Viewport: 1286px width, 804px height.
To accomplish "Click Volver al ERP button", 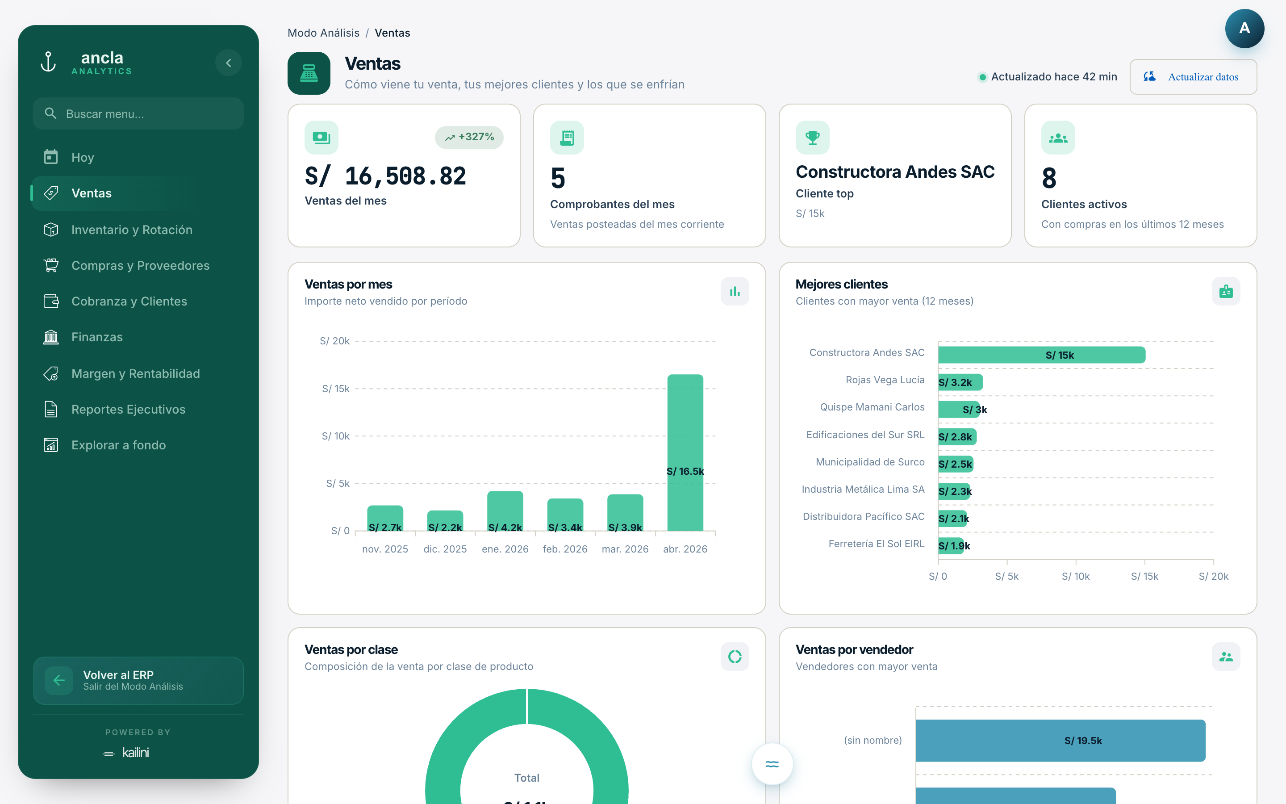I will 138,680.
